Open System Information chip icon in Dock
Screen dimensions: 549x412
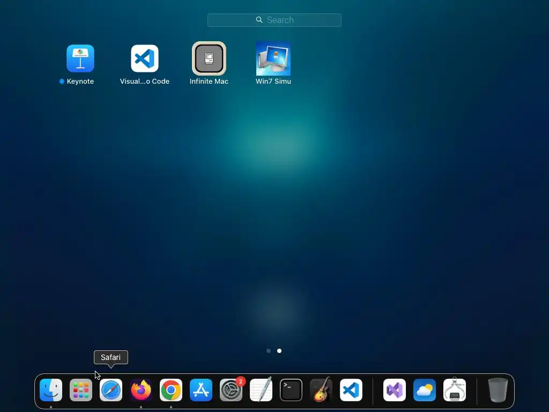[455, 390]
